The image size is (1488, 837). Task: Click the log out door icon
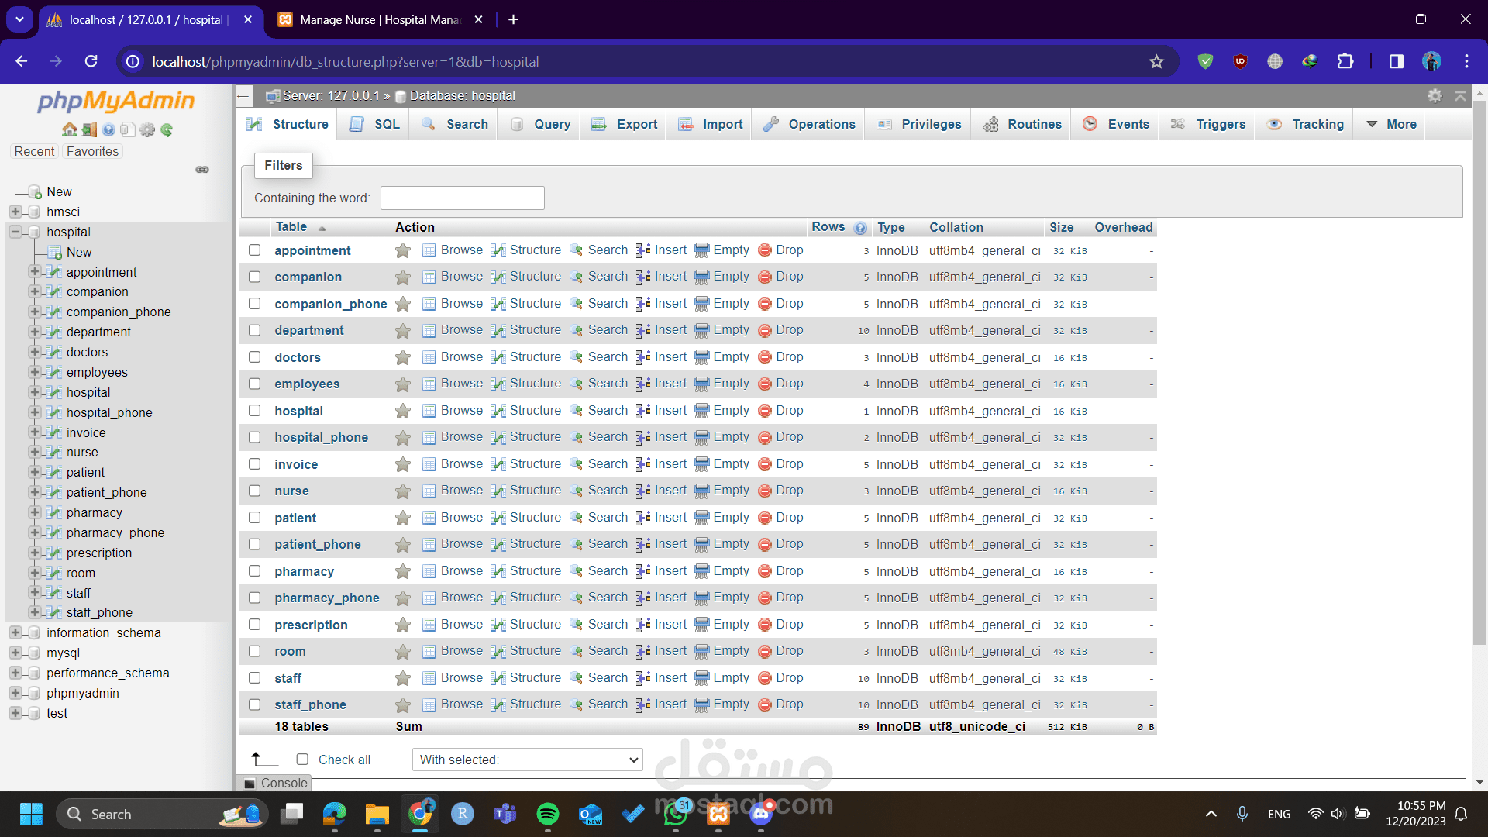tap(89, 129)
